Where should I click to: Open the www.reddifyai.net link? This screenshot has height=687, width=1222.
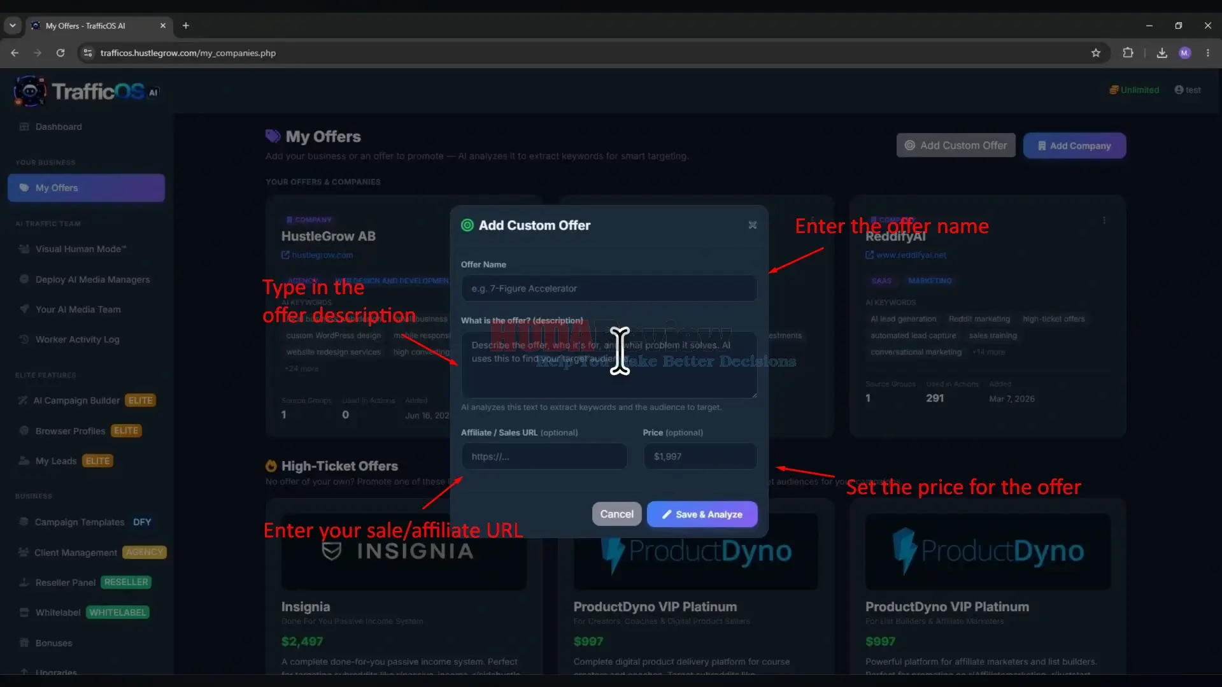pyautogui.click(x=906, y=255)
